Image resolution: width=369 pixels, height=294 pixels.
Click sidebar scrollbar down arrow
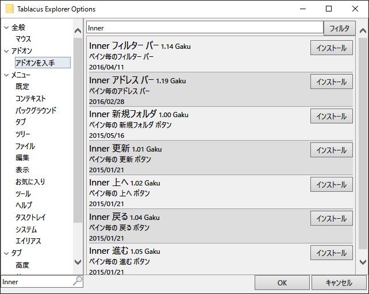click(78, 262)
